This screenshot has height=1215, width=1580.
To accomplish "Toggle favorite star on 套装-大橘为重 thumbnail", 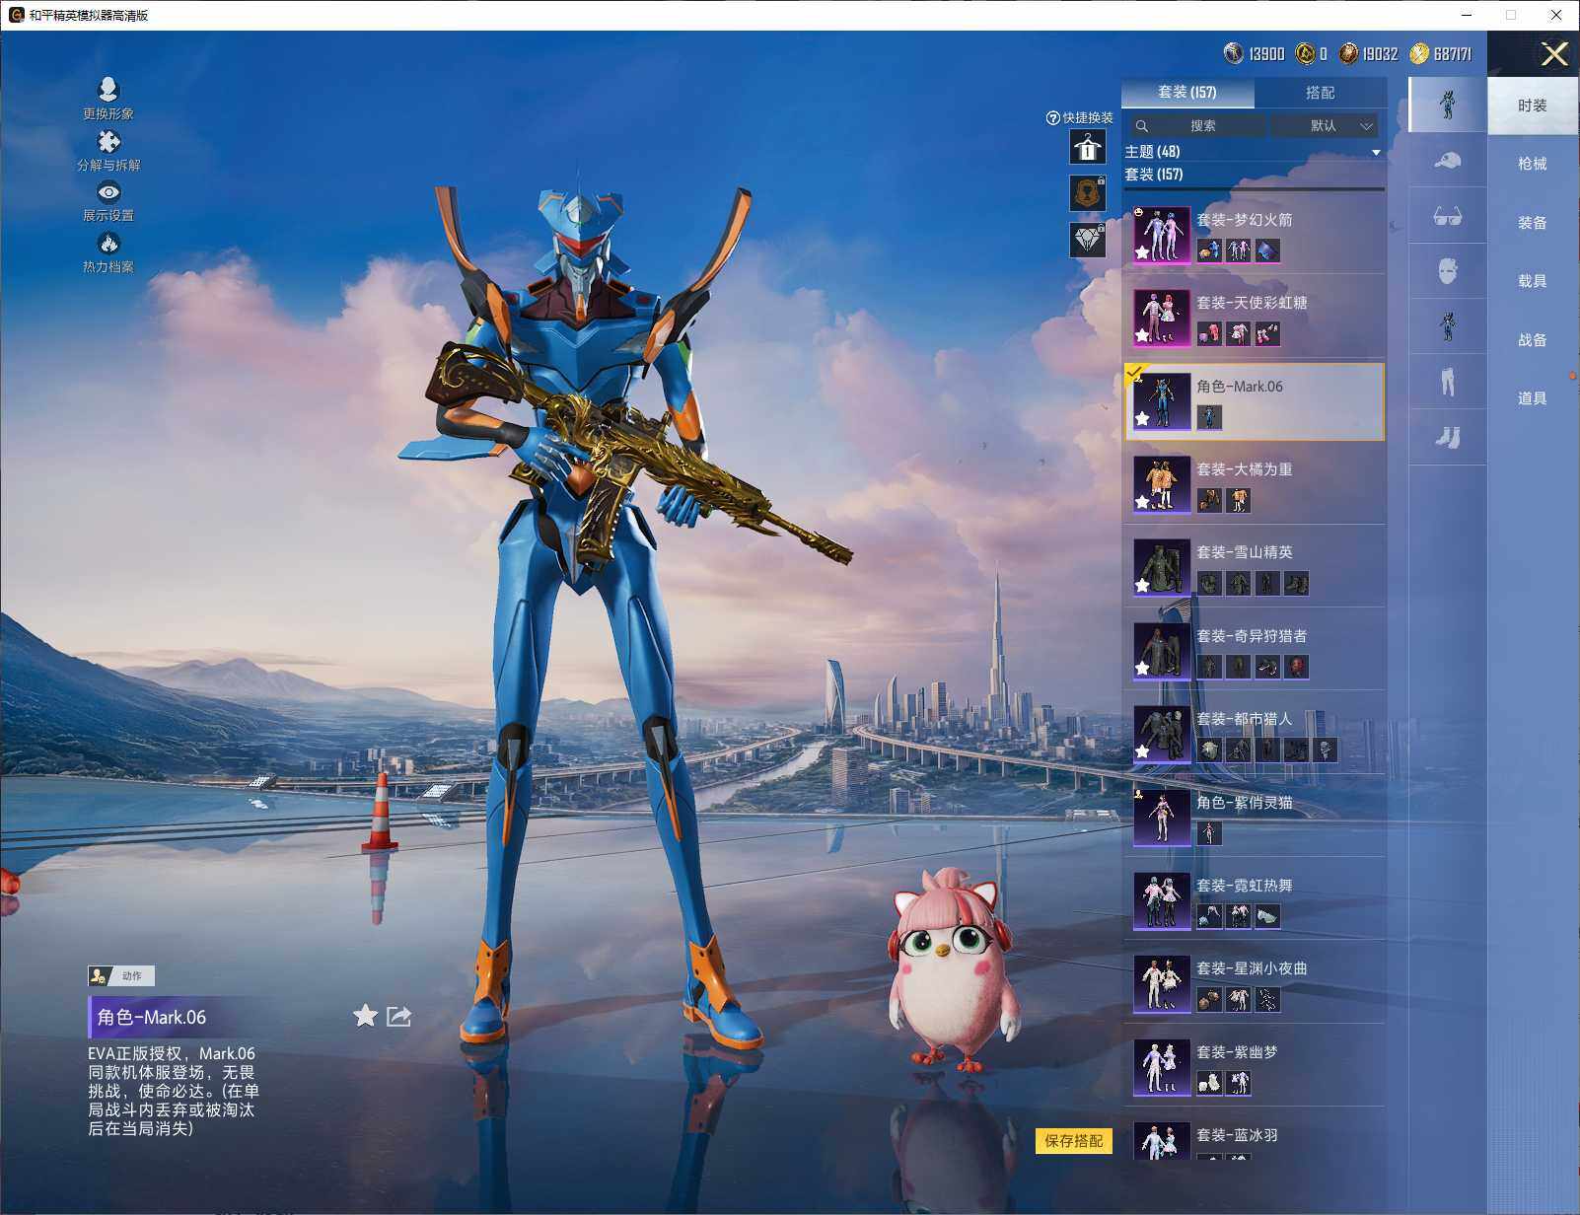I will coord(1142,502).
